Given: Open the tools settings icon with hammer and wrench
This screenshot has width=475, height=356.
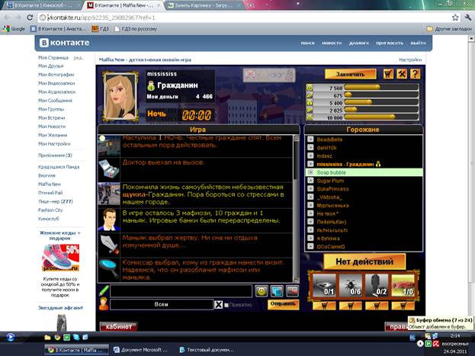Looking at the screenshot, I should [x=402, y=74].
